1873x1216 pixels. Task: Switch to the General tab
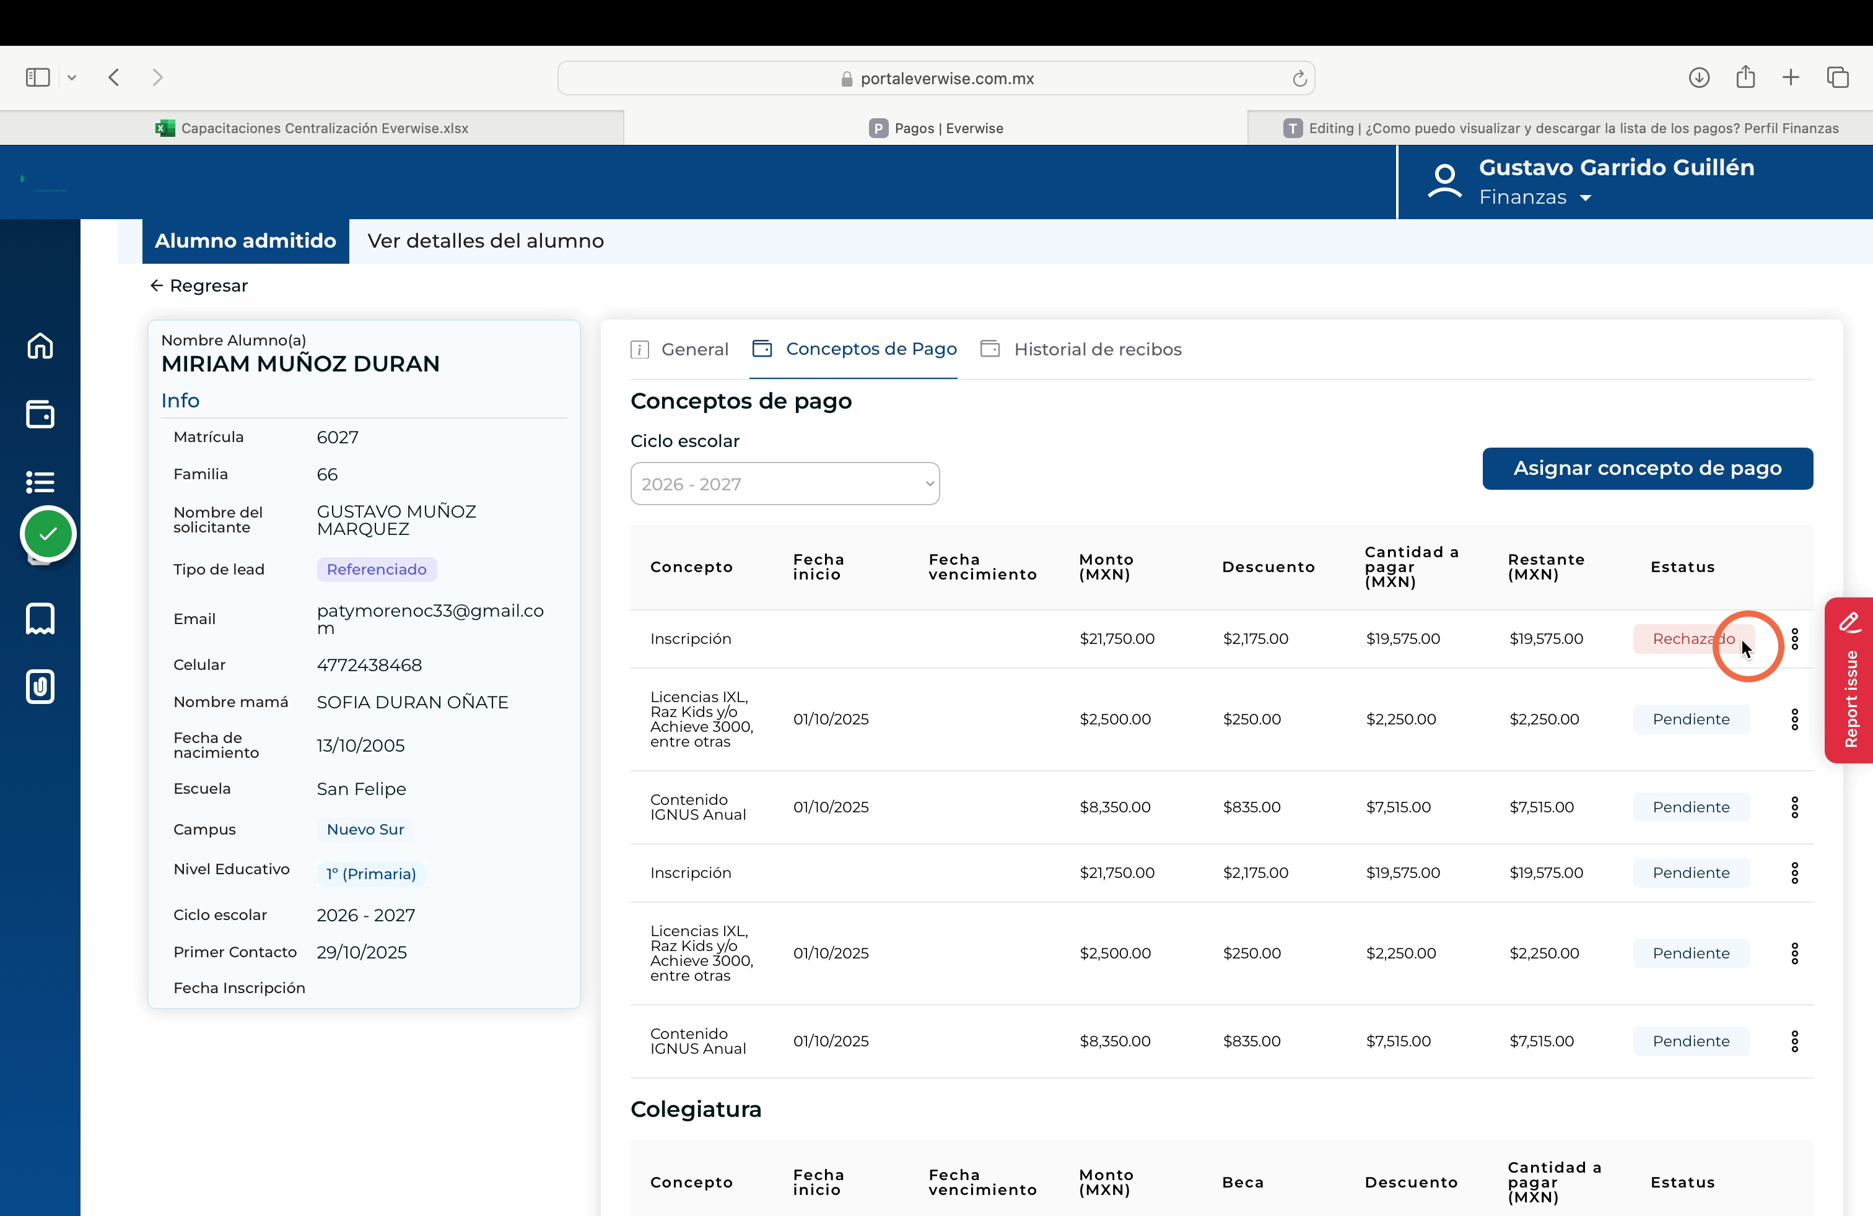679,349
